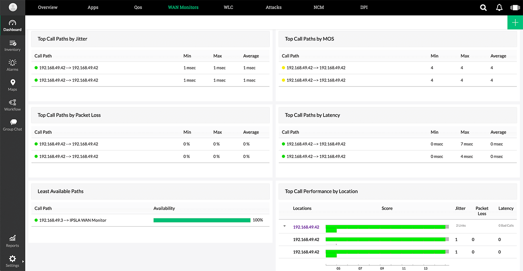
Task: Open the notifications bell
Action: (x=499, y=7)
